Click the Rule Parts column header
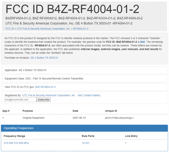This screenshot has height=153, width=169. 88,136
